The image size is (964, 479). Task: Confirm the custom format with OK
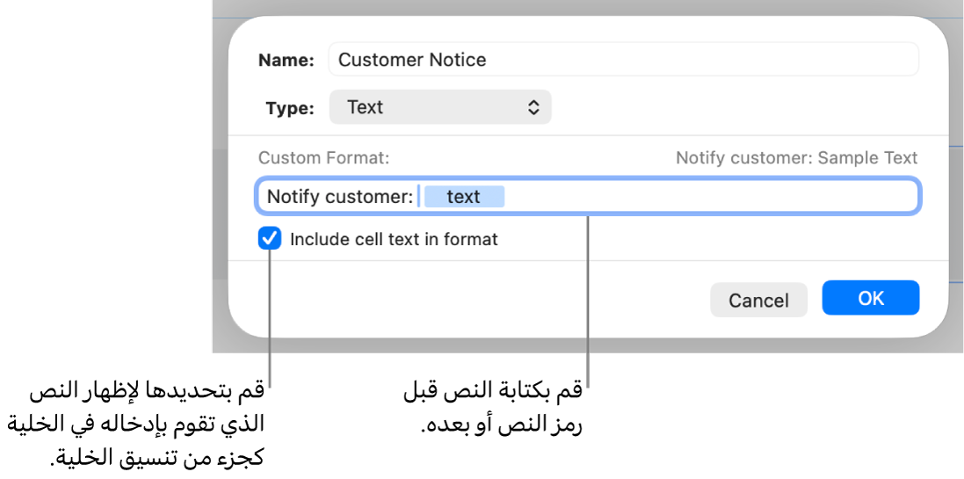[870, 298]
